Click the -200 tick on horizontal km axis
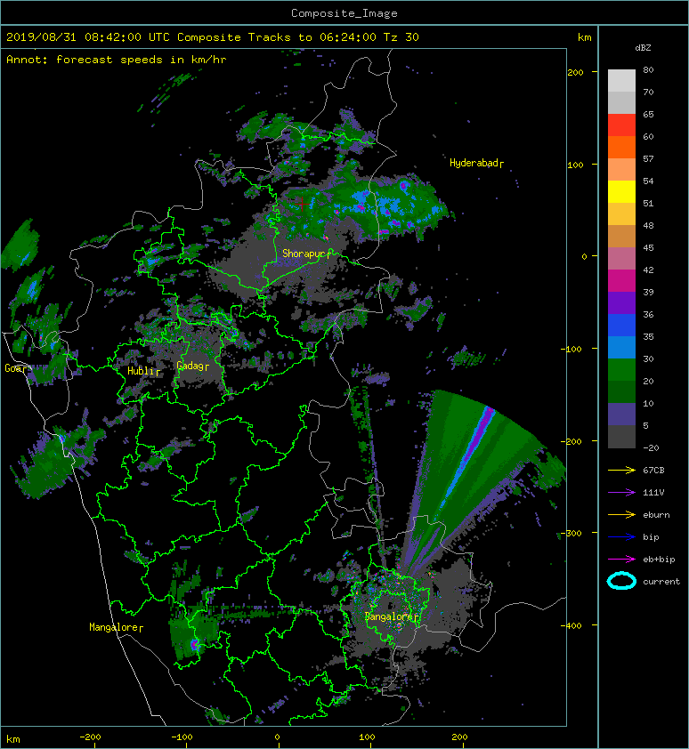Viewport: 689px width, 749px height. pyautogui.click(x=91, y=737)
